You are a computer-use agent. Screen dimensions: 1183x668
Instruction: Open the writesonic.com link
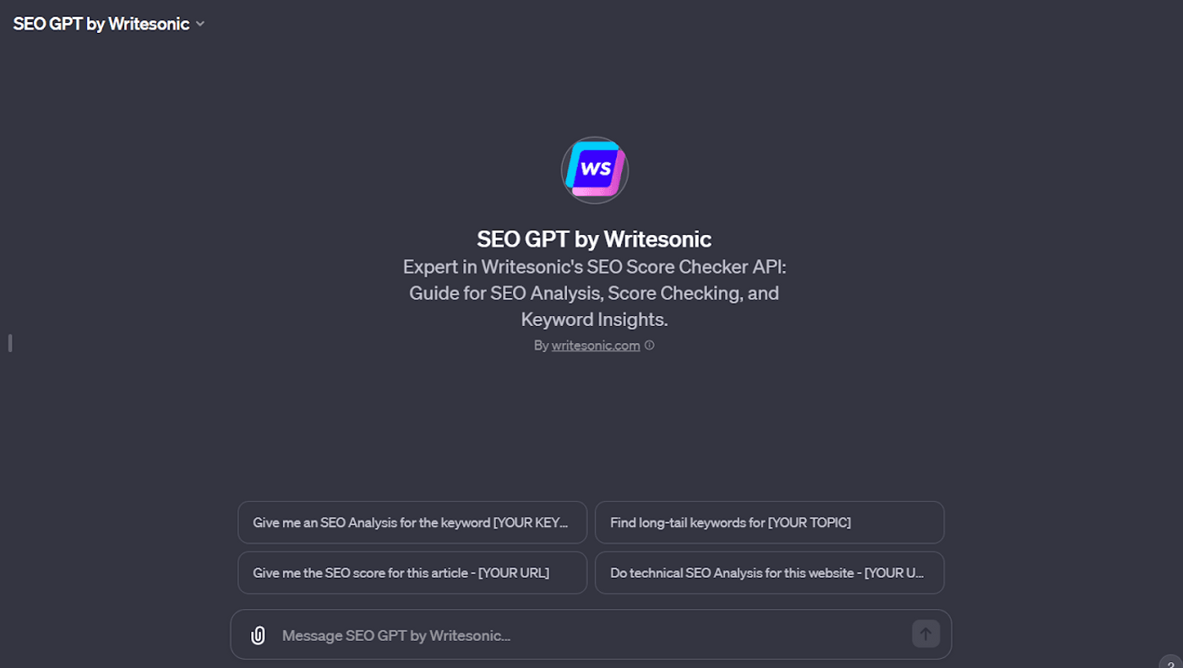[x=596, y=345]
